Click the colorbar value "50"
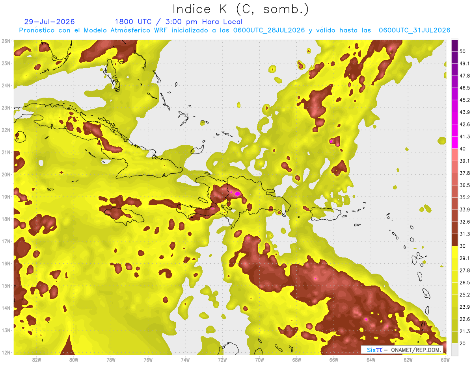This screenshot has height=365, width=473. click(463, 51)
